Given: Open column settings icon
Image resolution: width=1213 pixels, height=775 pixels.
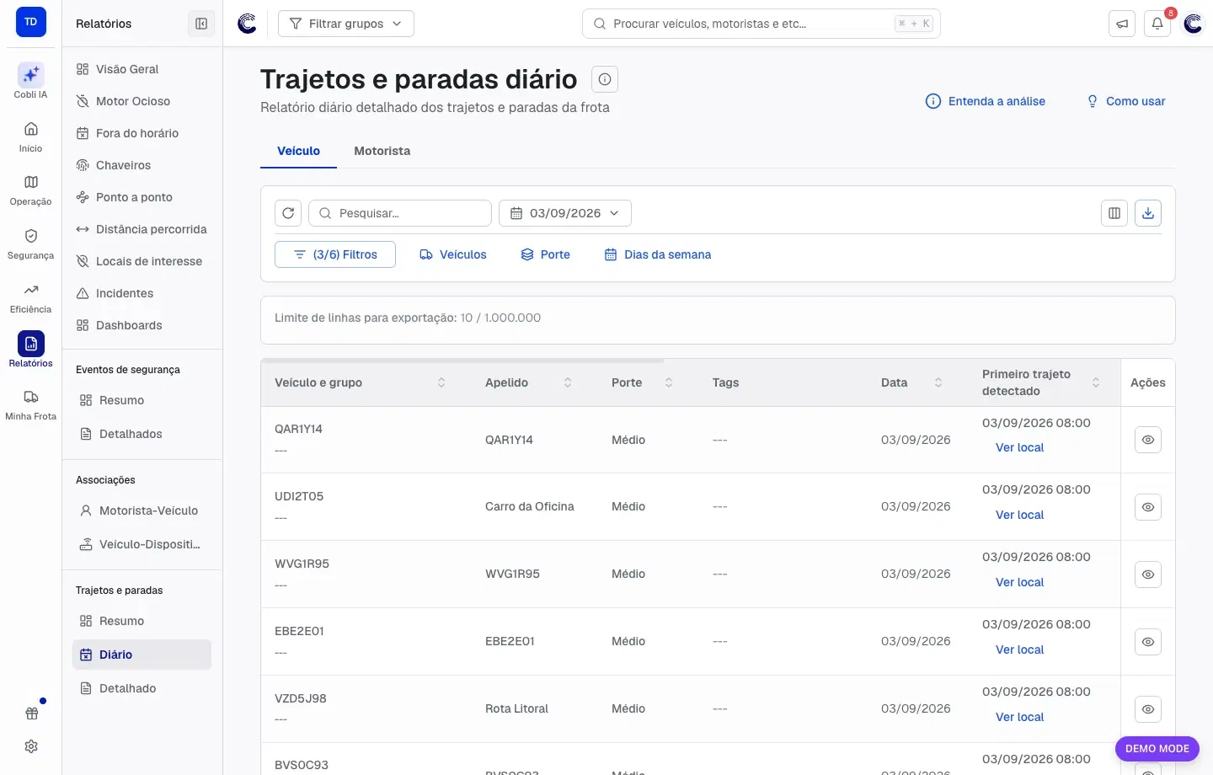Looking at the screenshot, I should pyautogui.click(x=1114, y=213).
